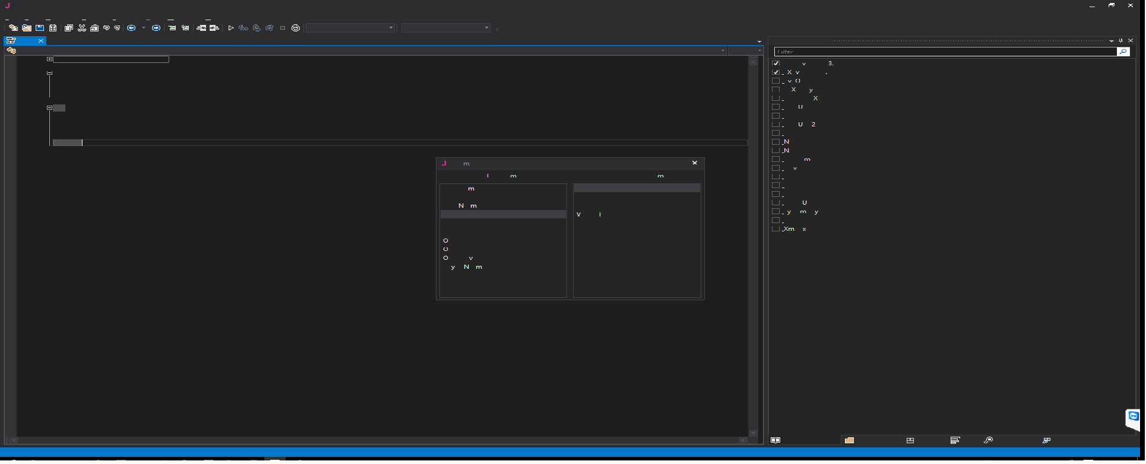The width and height of the screenshot is (1146, 464).
Task: Click the Stop square icon in toolbar
Action: [x=283, y=28]
